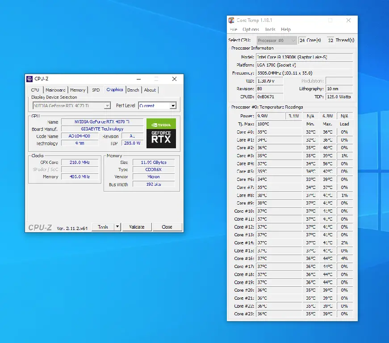Click the Lithography 10 nm field
This screenshot has width=389, height=343.
pyautogui.click(x=339, y=89)
